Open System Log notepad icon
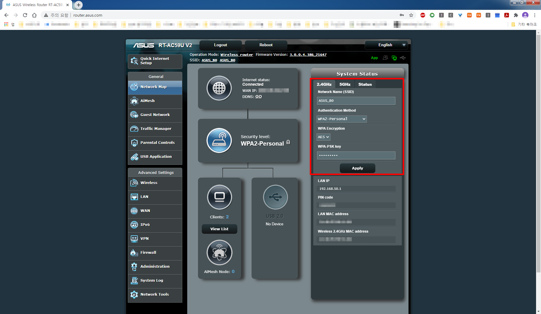This screenshot has height=314, width=541. tap(134, 280)
